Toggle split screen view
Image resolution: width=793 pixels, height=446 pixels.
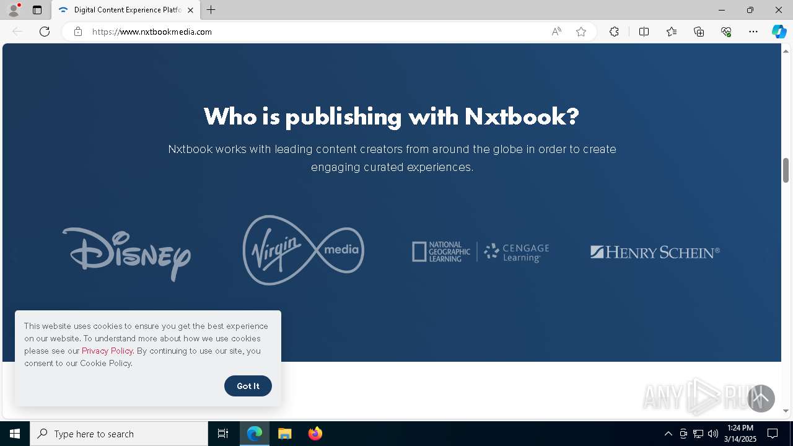click(x=644, y=32)
